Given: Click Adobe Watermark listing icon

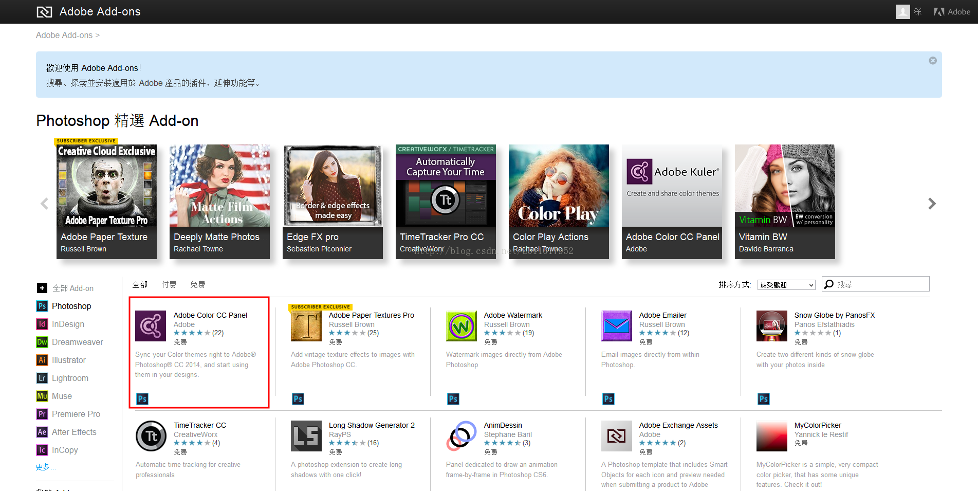Looking at the screenshot, I should (462, 326).
